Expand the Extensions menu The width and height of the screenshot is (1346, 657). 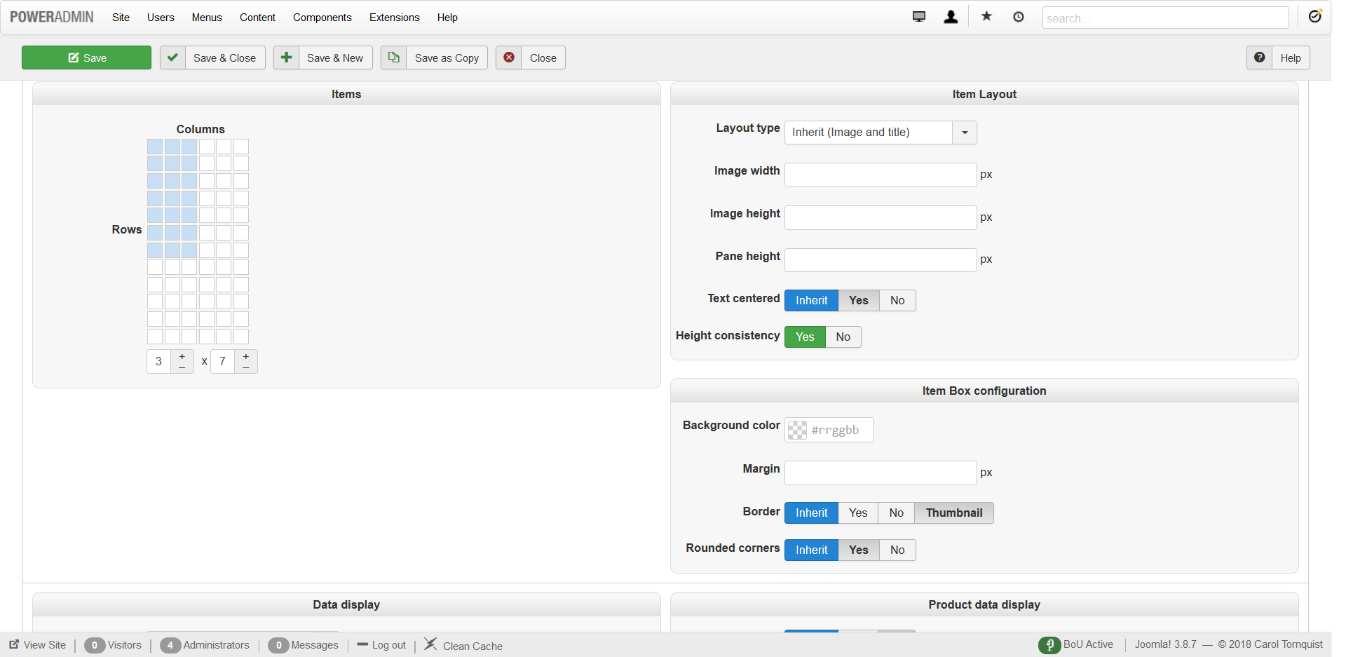point(394,18)
